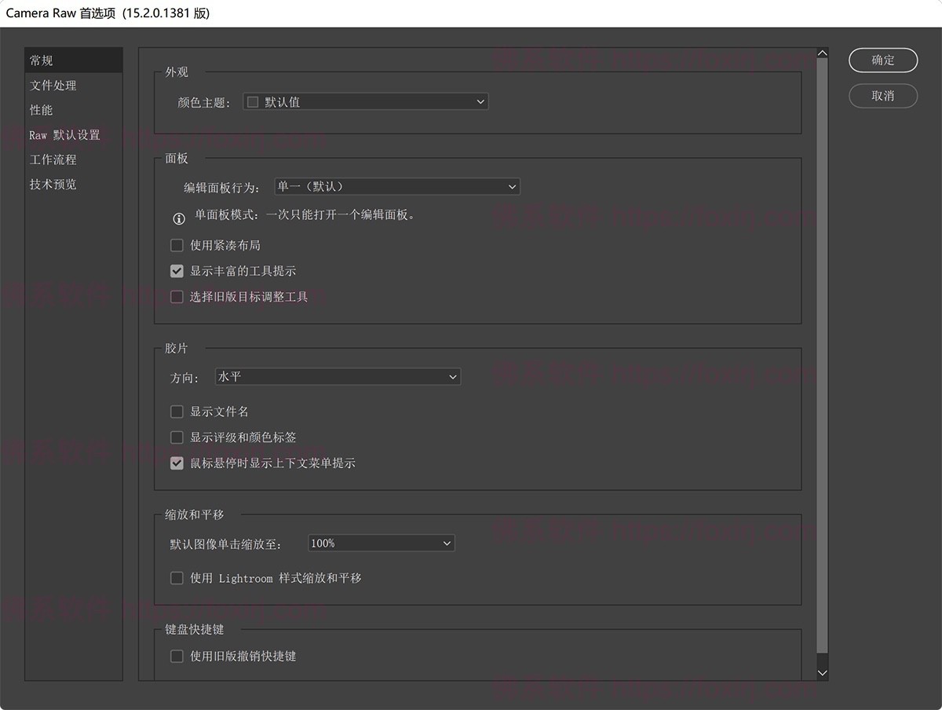Image resolution: width=942 pixels, height=710 pixels.
Task: Open the 颜色主题 dropdown
Action: [x=365, y=101]
